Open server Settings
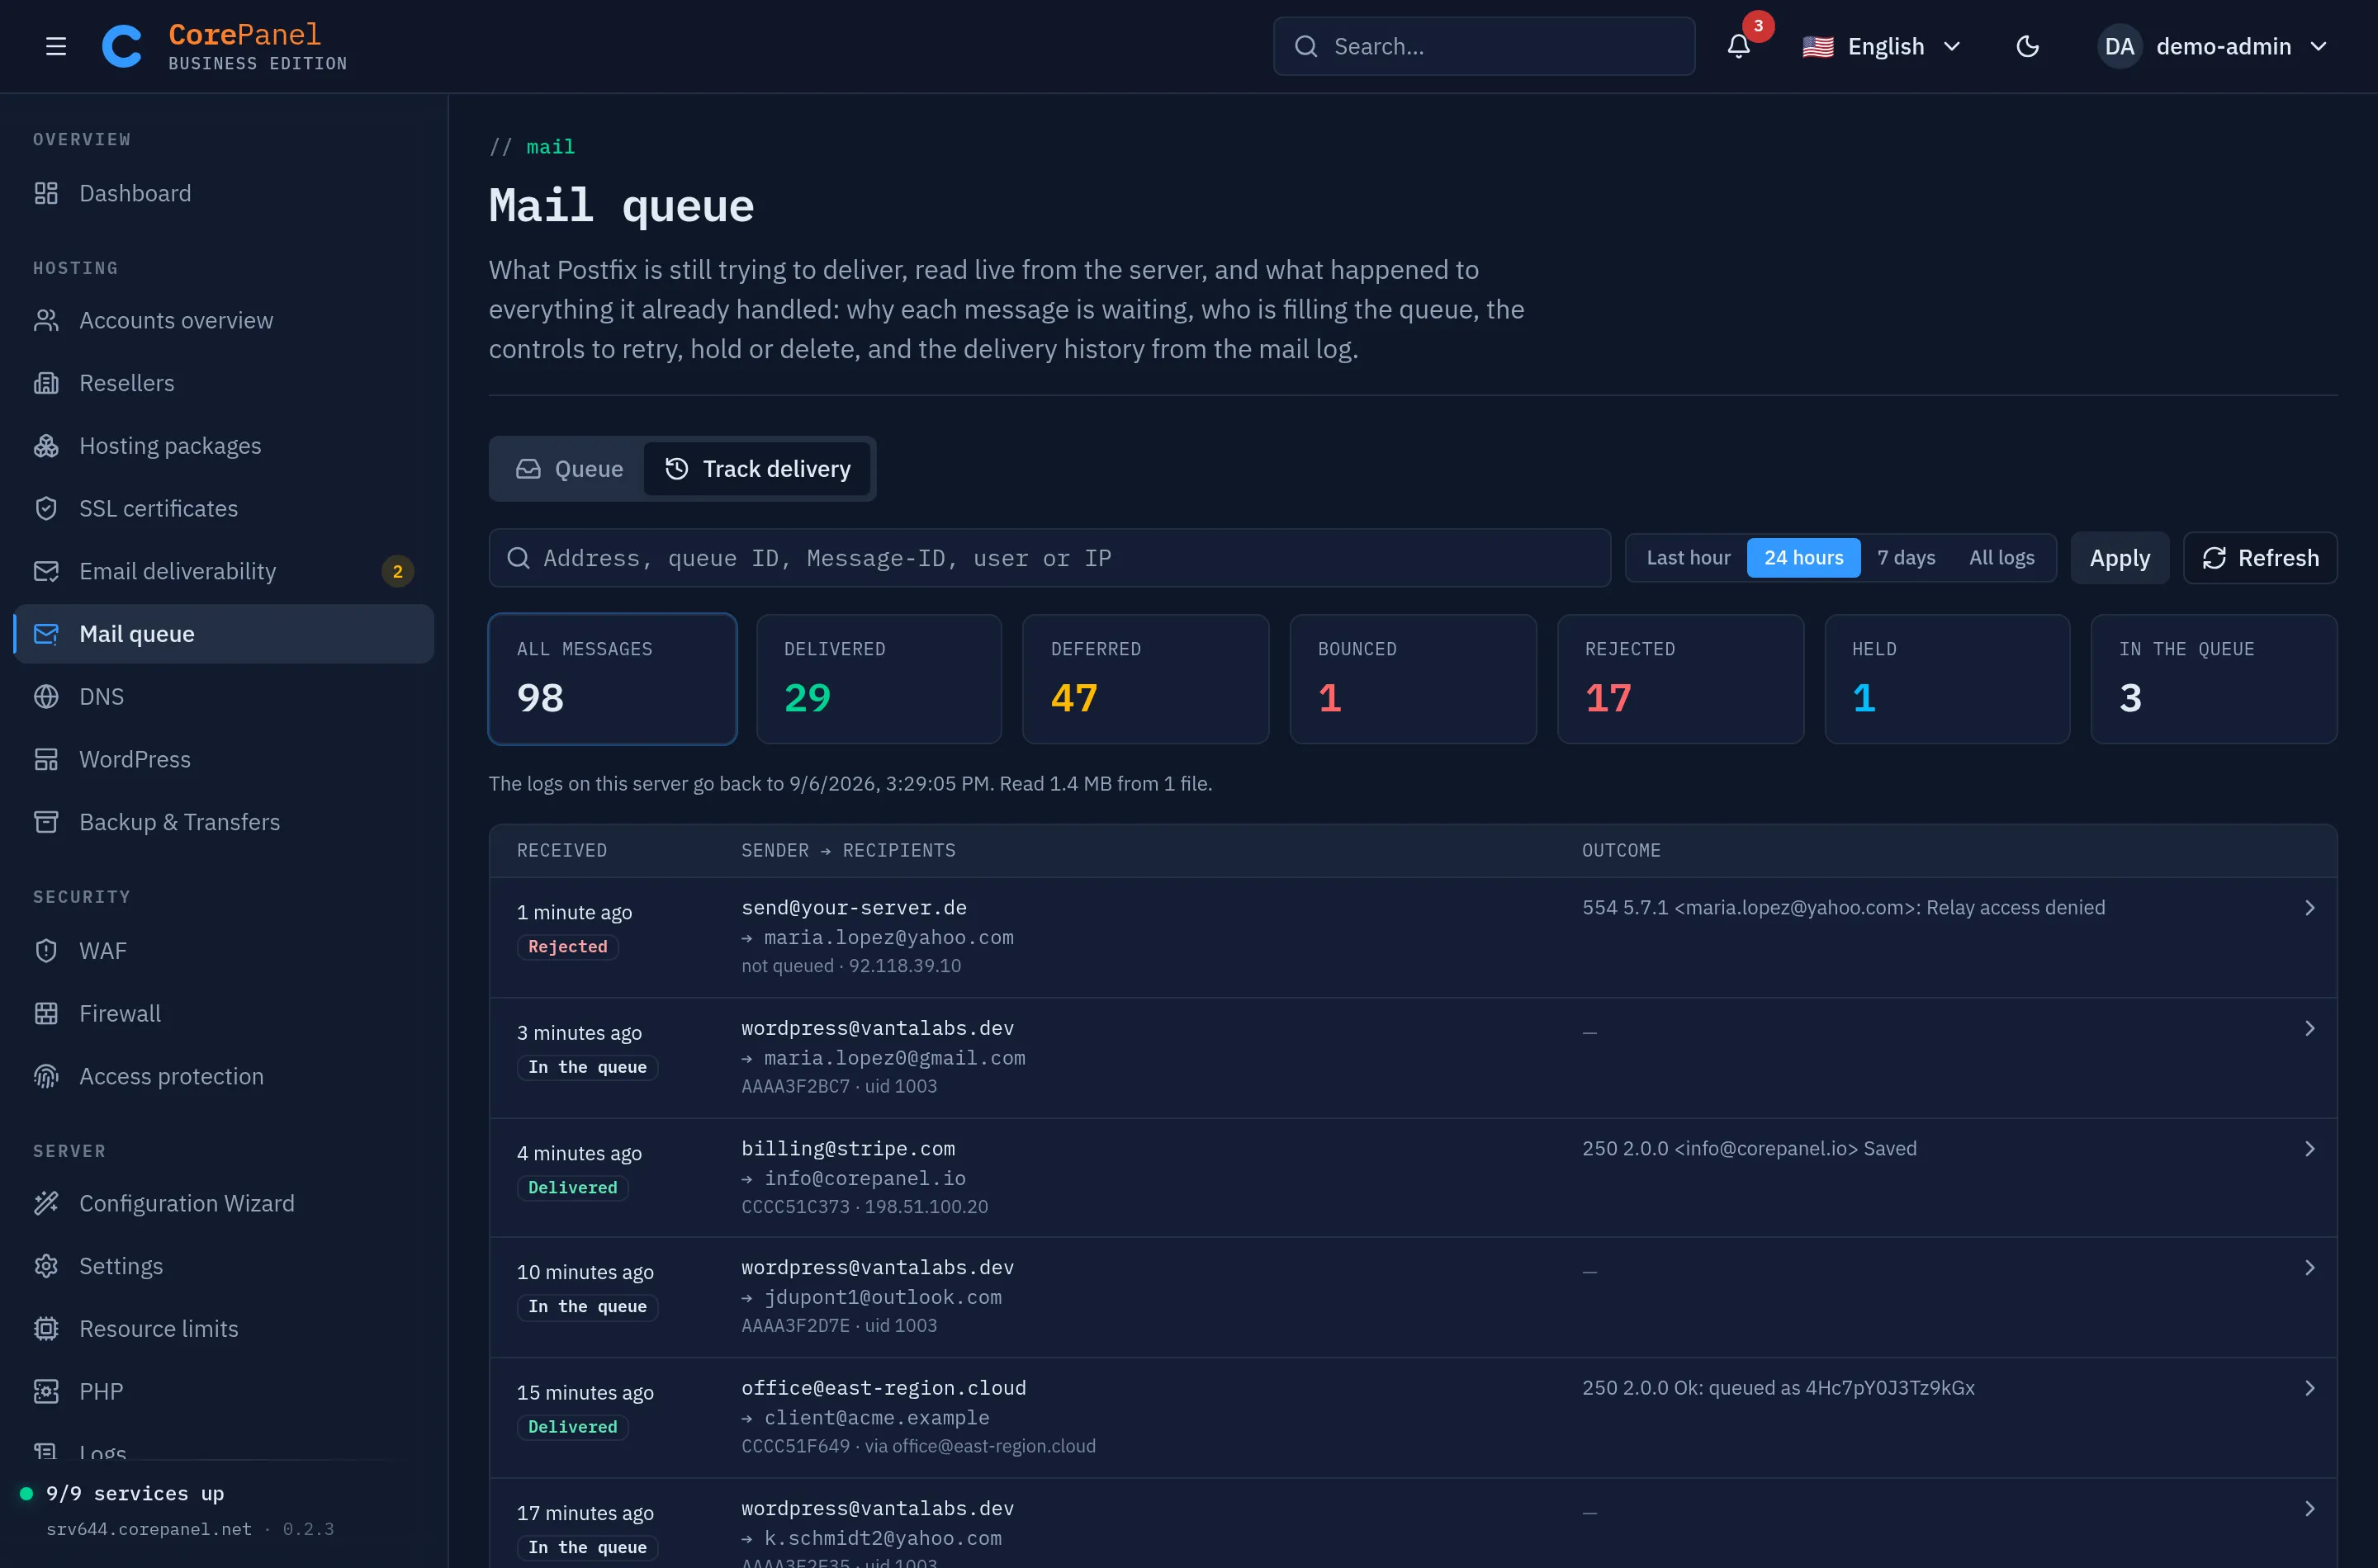Viewport: 2378px width, 1568px height. (x=224, y=1266)
